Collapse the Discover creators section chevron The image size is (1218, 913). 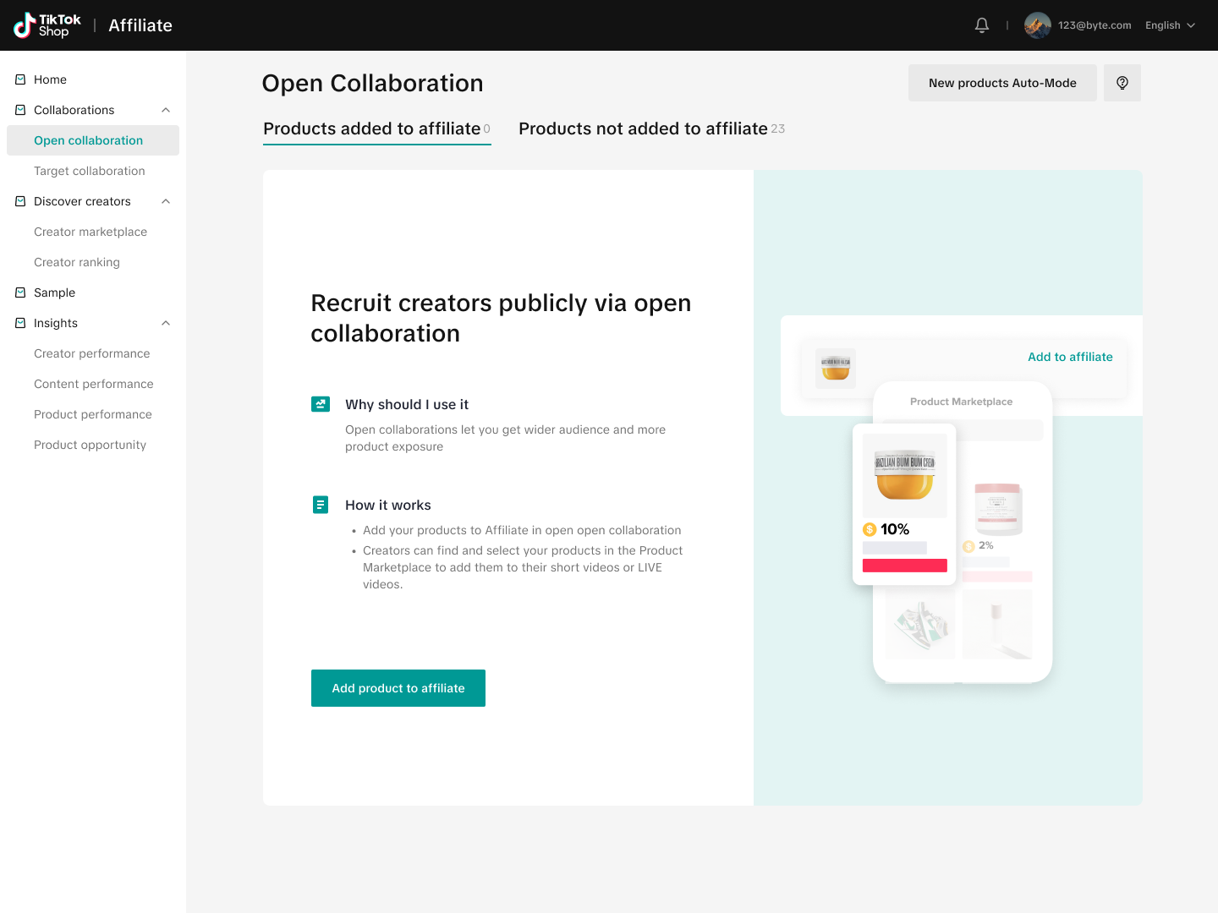pos(166,201)
